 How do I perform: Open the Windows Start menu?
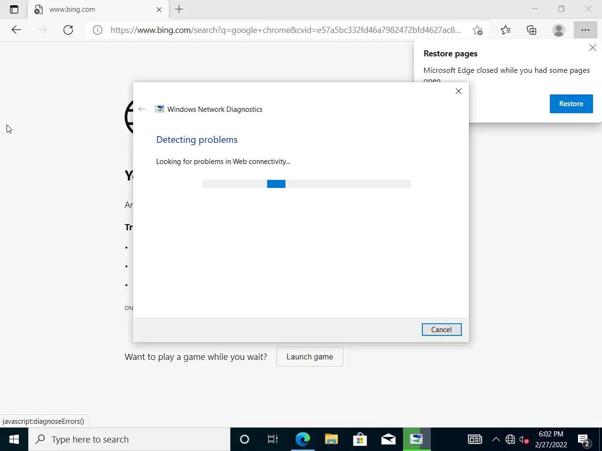pyautogui.click(x=14, y=439)
